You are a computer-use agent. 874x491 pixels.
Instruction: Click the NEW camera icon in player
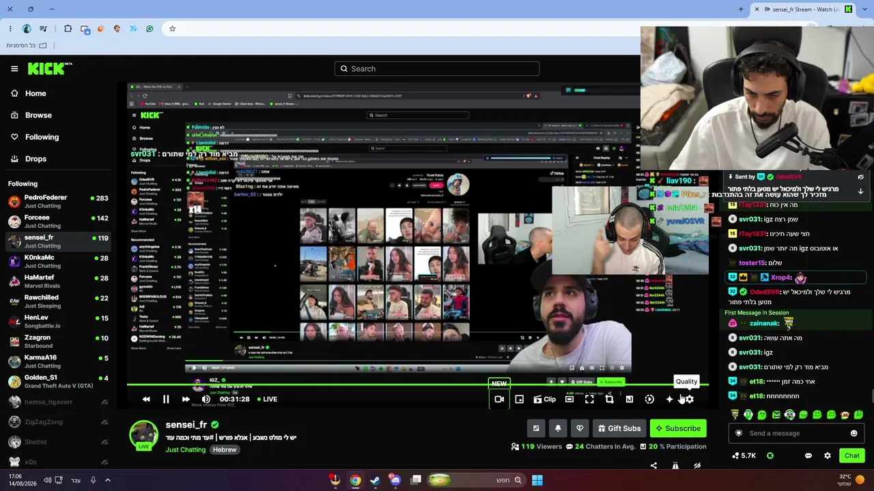499,399
